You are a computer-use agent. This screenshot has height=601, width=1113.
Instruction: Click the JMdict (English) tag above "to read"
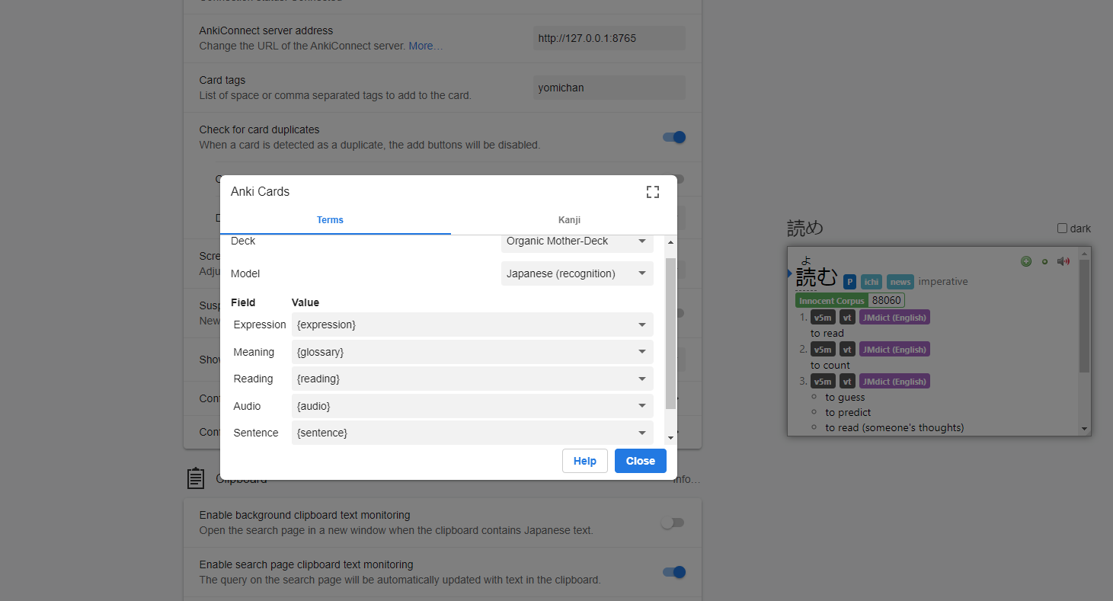point(894,318)
